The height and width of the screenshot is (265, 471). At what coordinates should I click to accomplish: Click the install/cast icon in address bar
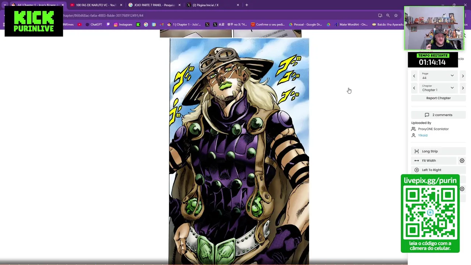click(x=380, y=15)
